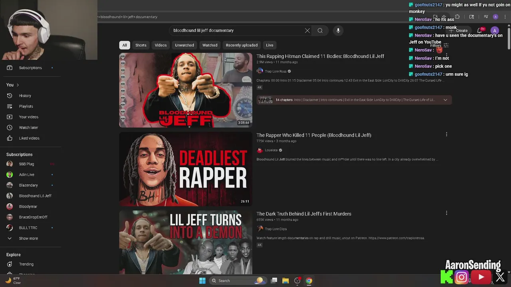Open Google Chrome from the taskbar

309,281
